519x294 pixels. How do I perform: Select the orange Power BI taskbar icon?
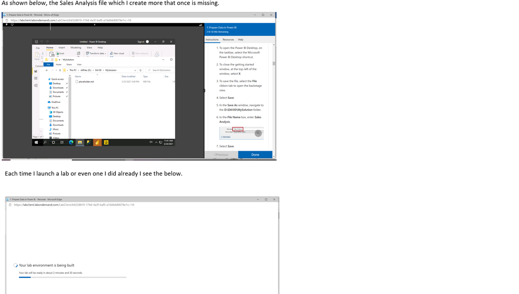[x=97, y=142]
